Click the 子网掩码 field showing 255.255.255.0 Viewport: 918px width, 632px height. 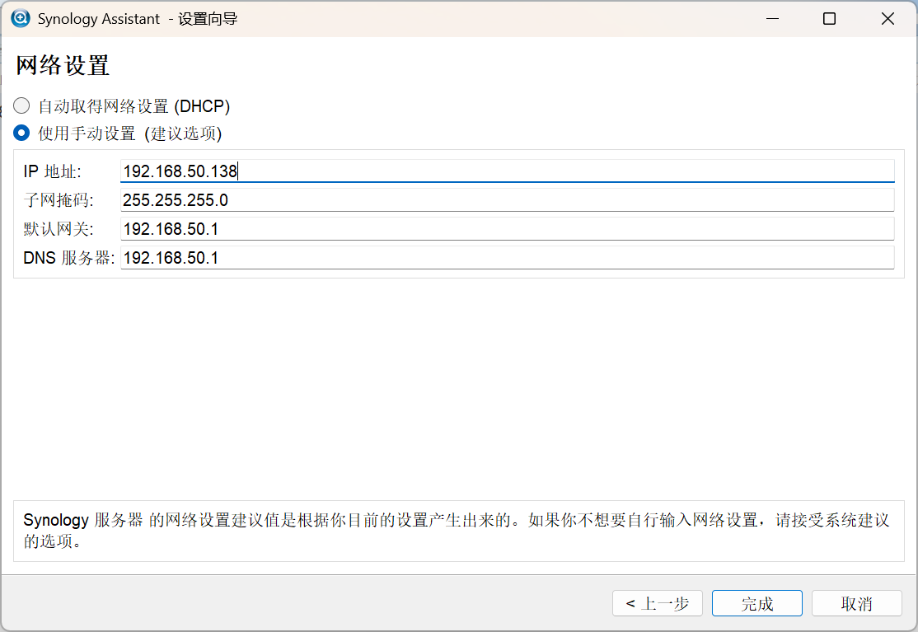[507, 200]
